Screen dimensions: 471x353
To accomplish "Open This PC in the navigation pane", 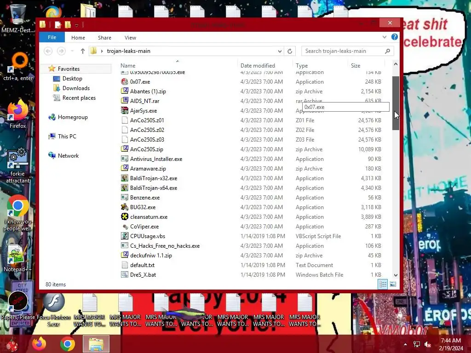I will pos(67,136).
